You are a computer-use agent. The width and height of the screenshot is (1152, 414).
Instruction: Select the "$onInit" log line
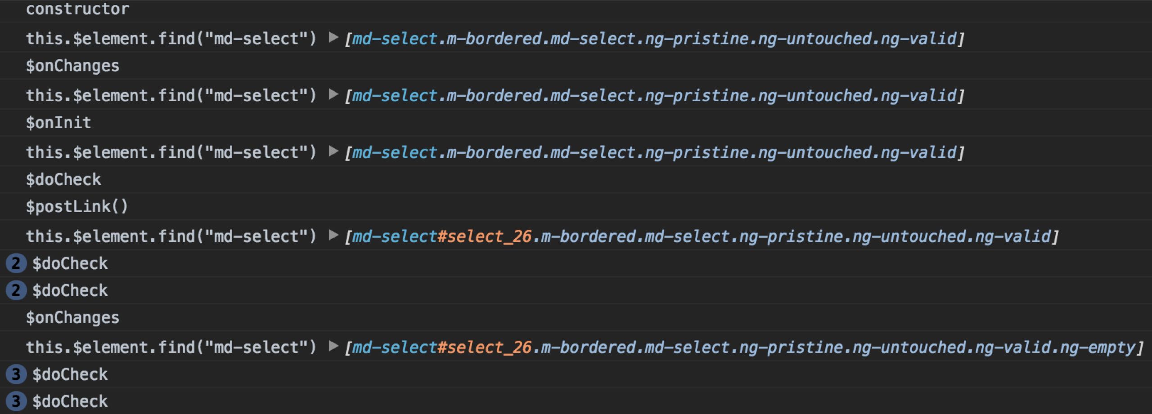click(58, 123)
